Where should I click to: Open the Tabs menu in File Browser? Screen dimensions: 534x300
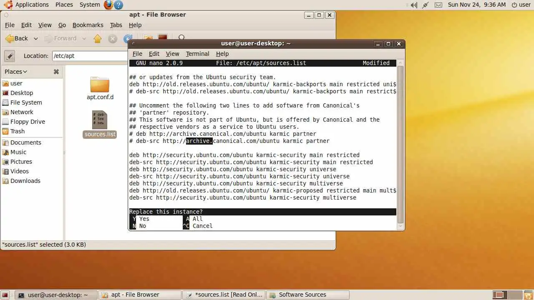[x=116, y=25]
